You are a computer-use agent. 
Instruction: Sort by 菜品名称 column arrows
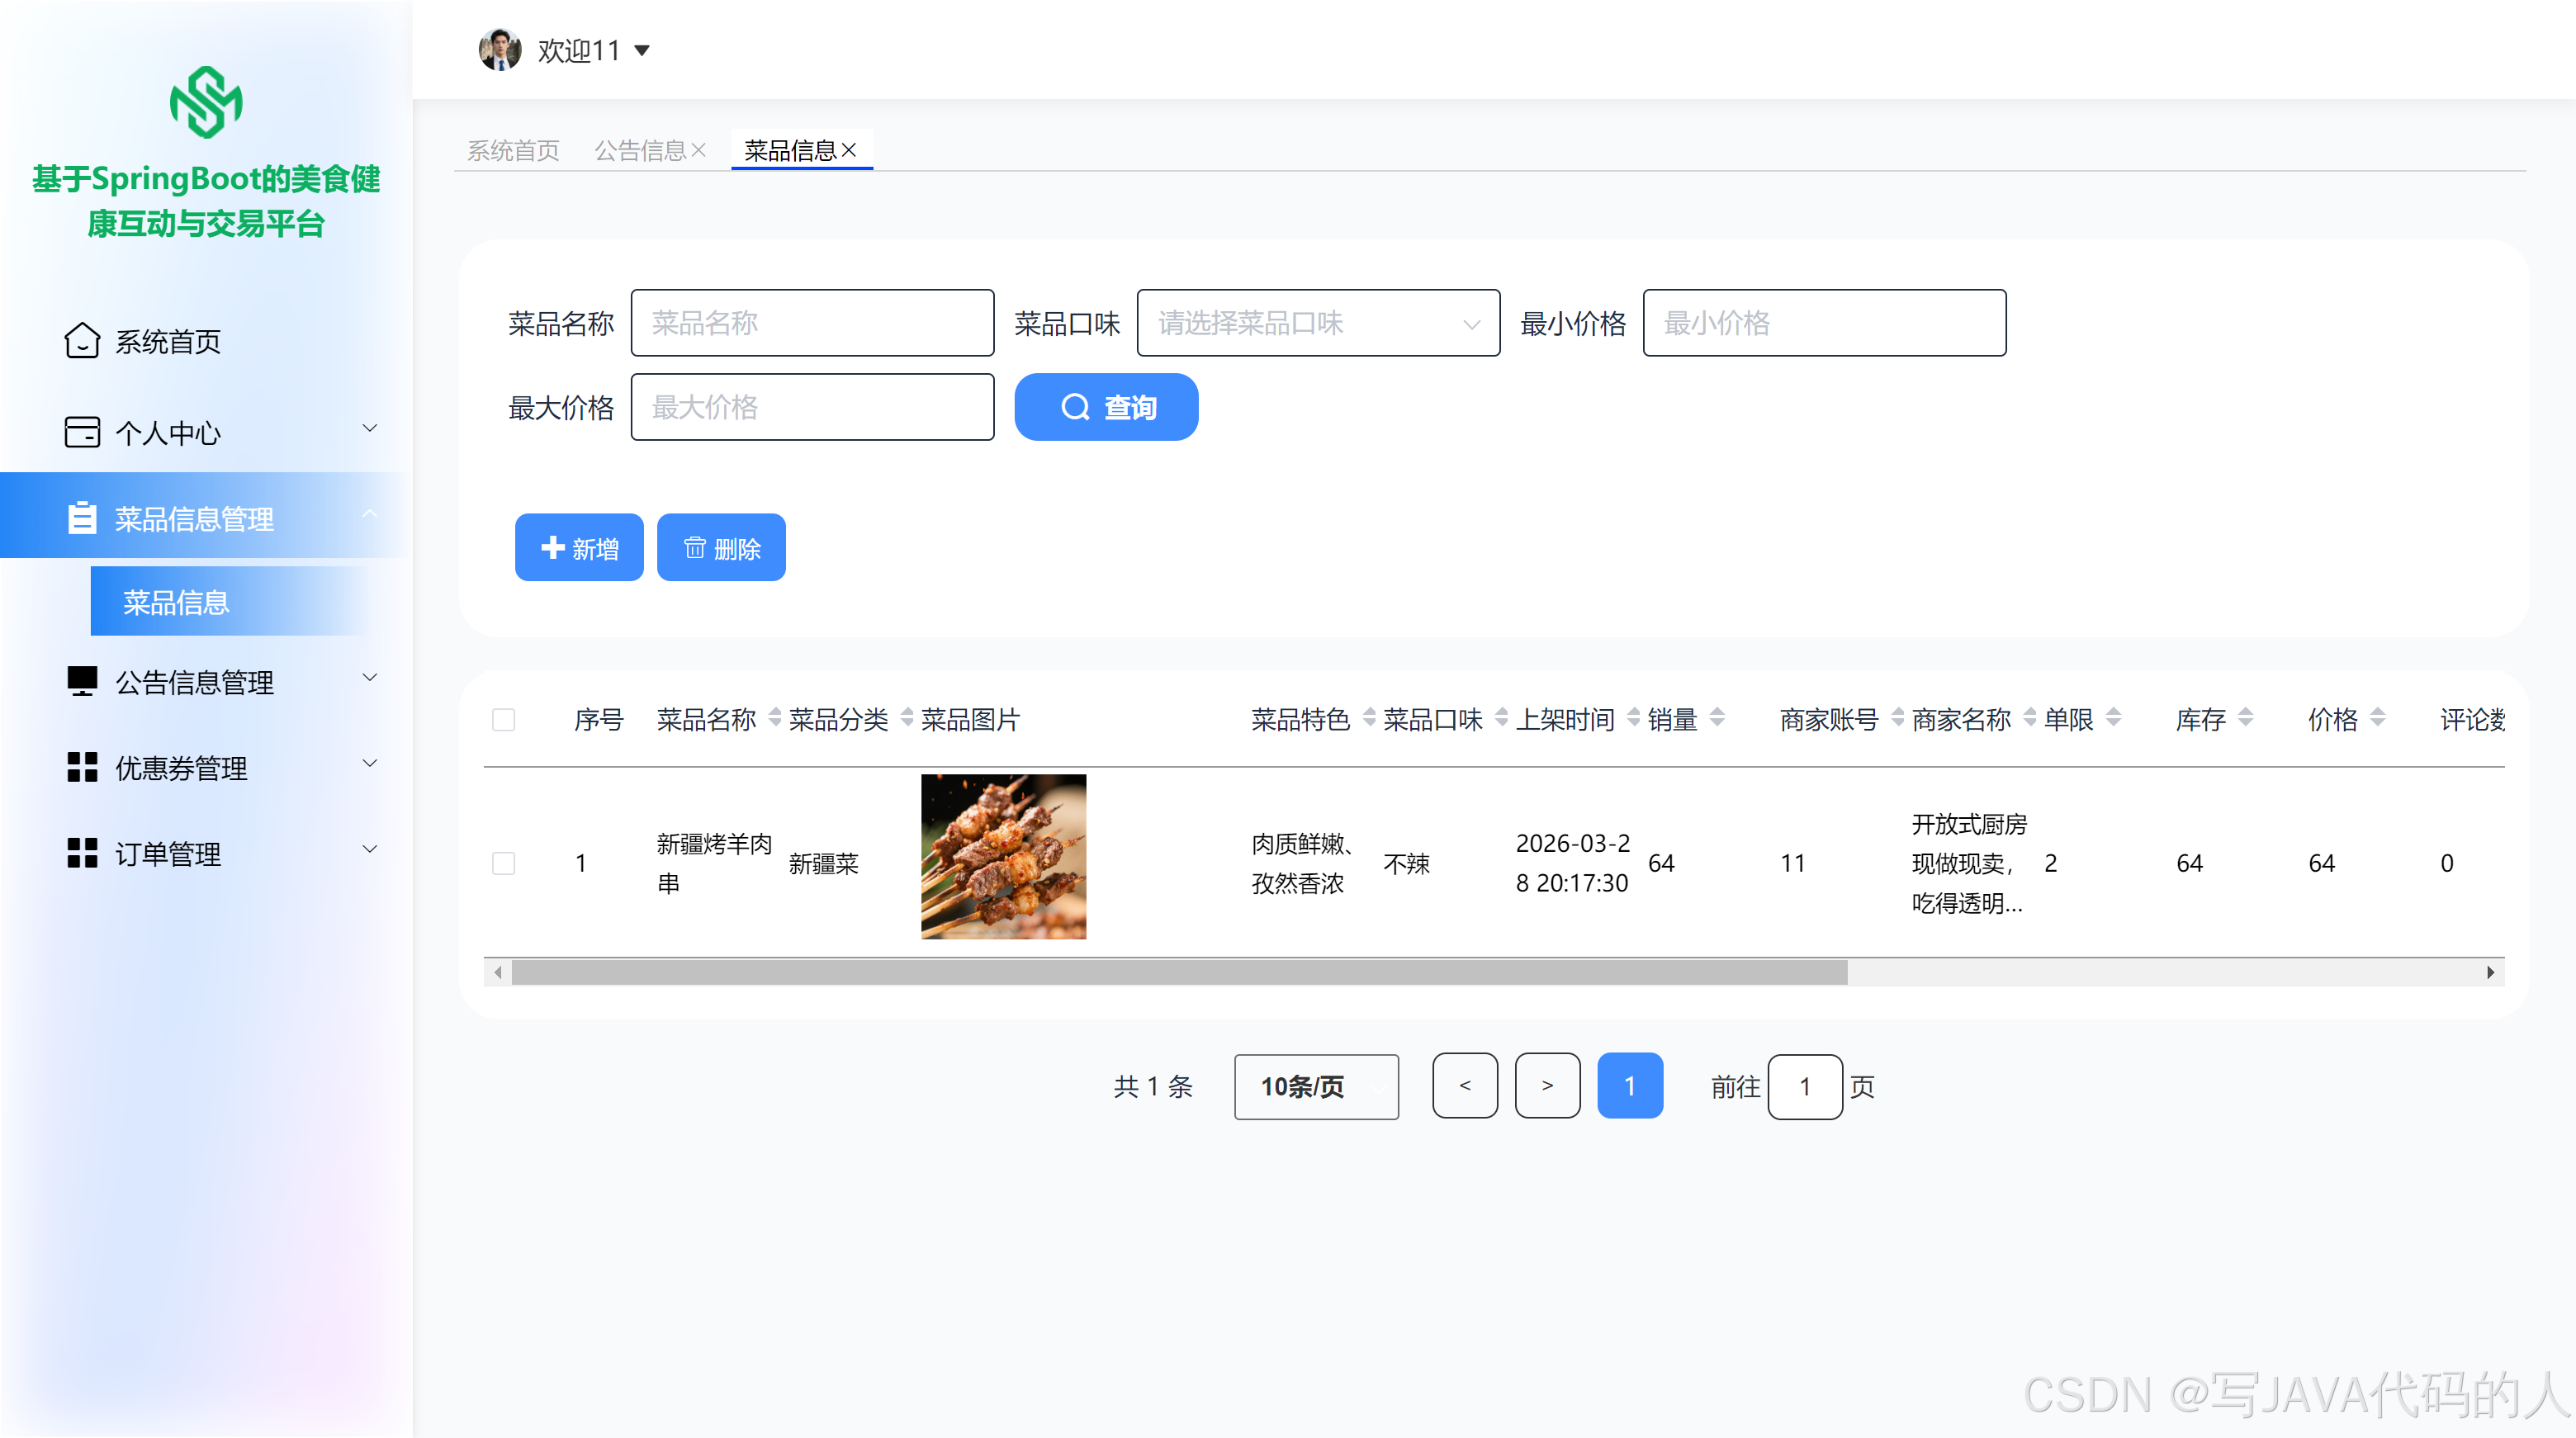775,718
